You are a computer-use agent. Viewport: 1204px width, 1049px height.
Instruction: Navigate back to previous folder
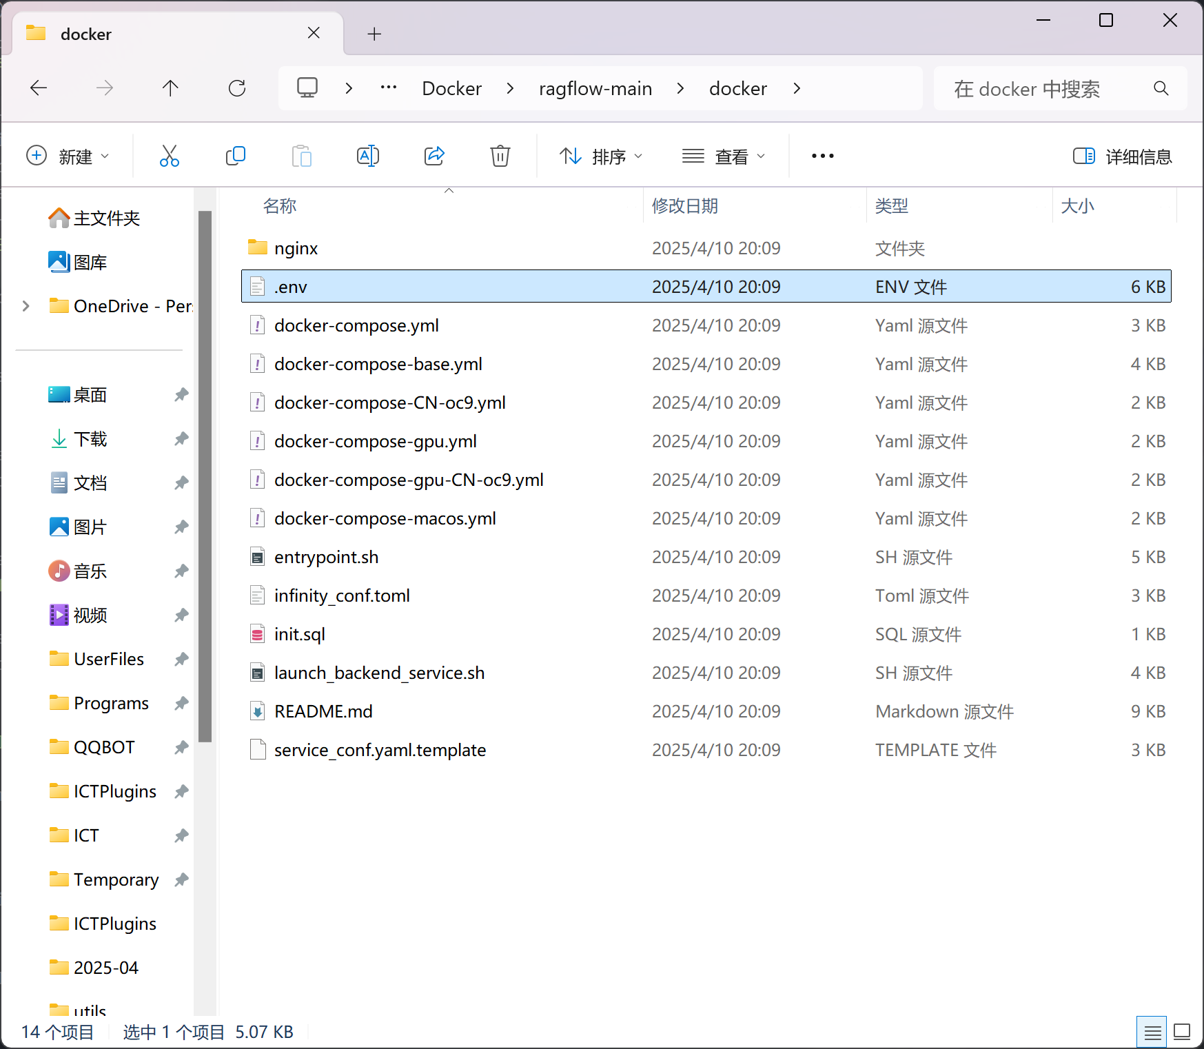pos(39,88)
